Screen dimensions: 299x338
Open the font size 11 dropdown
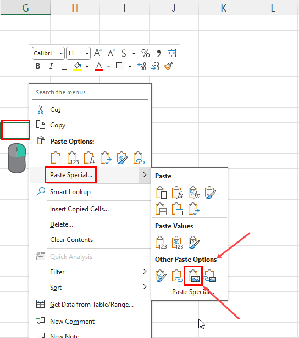tap(78, 53)
